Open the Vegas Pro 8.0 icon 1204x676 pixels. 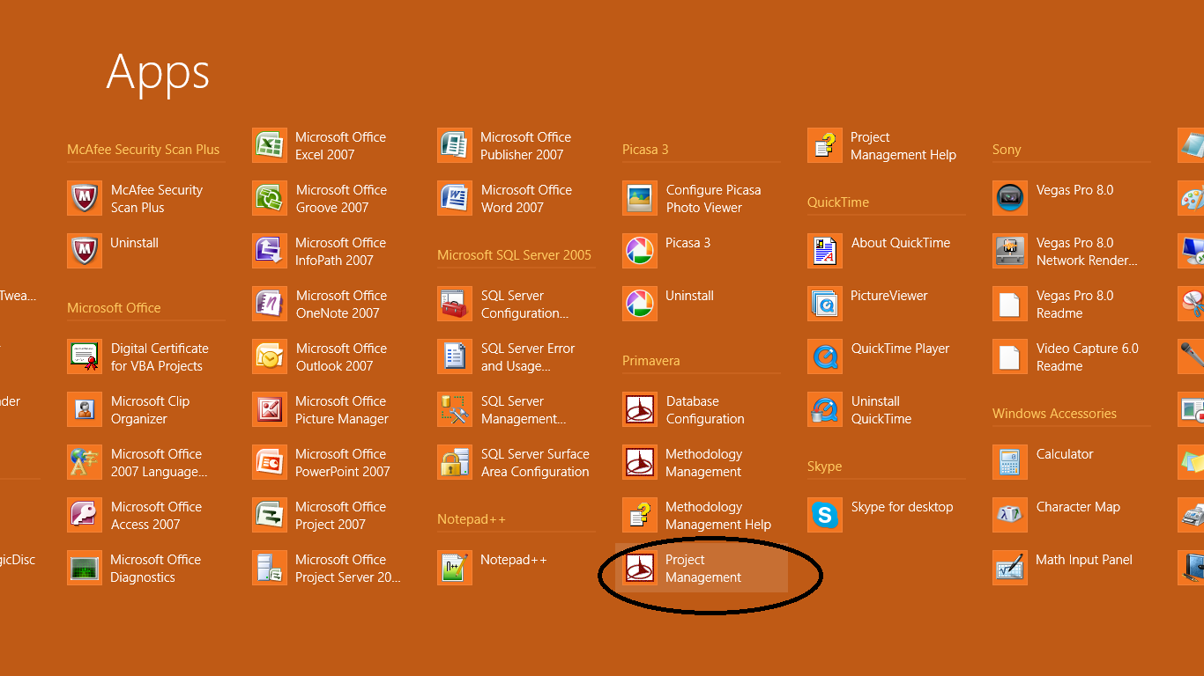(x=1010, y=198)
